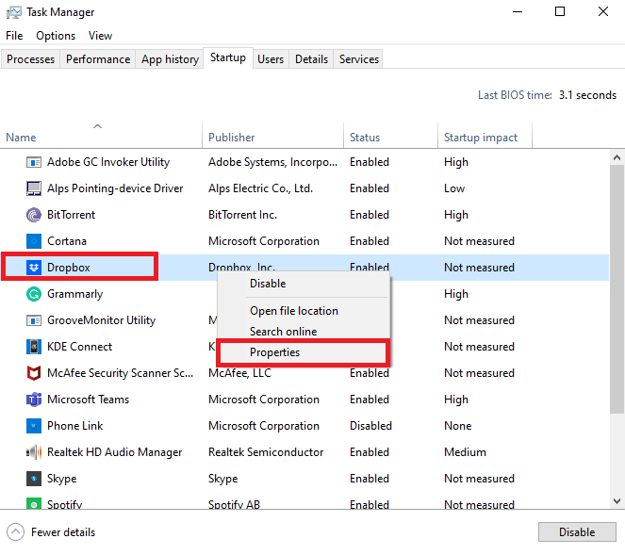Click the BitTorrent app icon
625x555 pixels.
[34, 215]
